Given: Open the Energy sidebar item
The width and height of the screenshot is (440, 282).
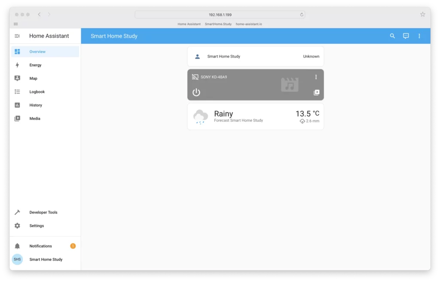Looking at the screenshot, I should 45,65.
